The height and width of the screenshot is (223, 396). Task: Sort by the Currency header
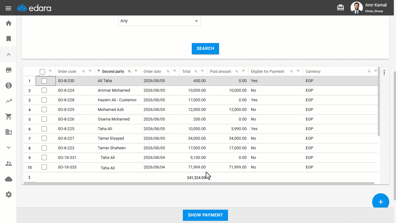point(313,72)
